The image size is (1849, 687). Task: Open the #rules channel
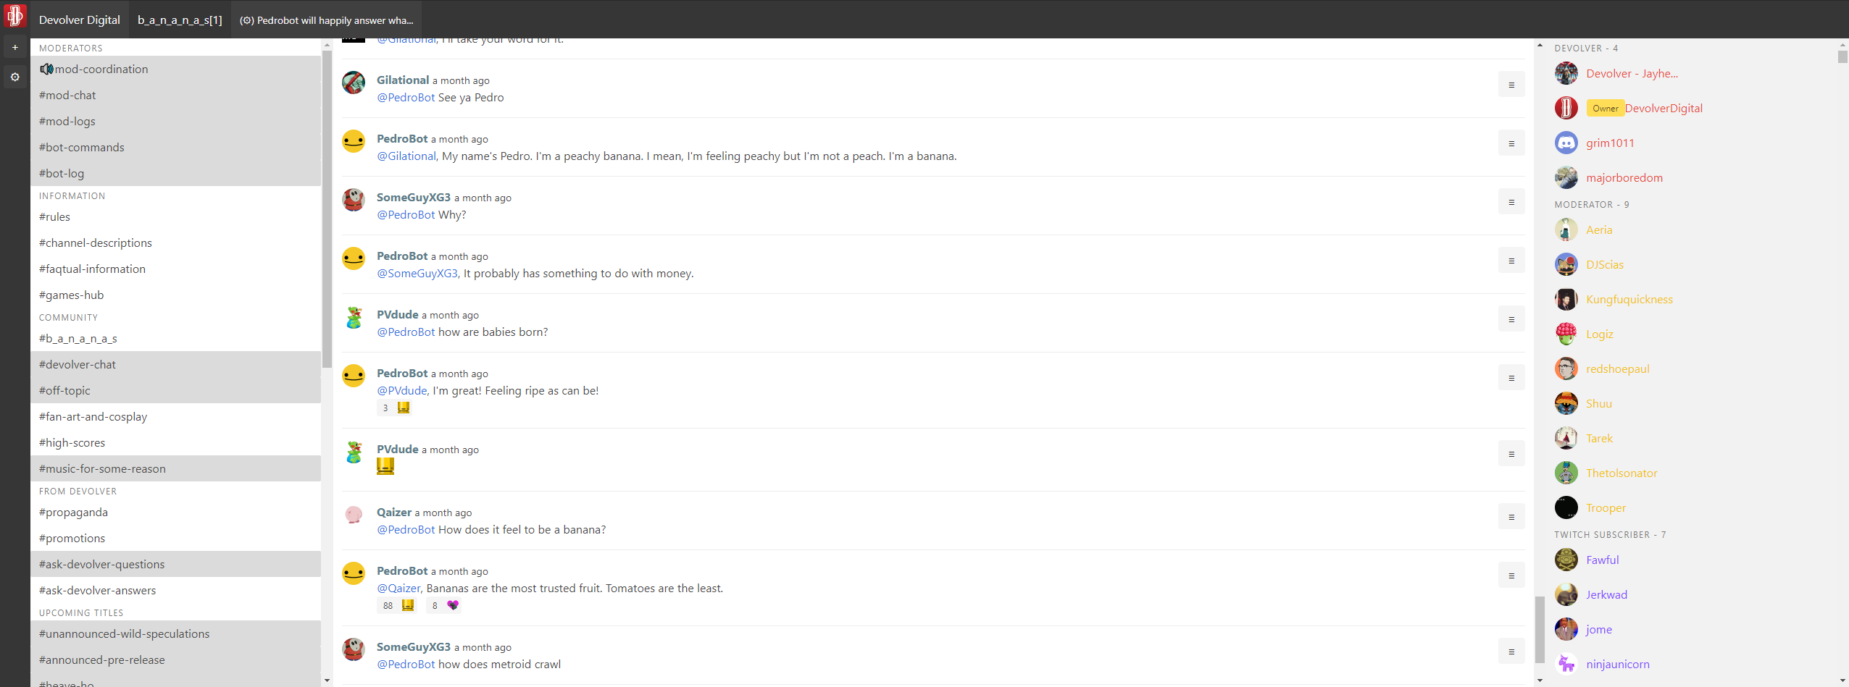(x=175, y=216)
